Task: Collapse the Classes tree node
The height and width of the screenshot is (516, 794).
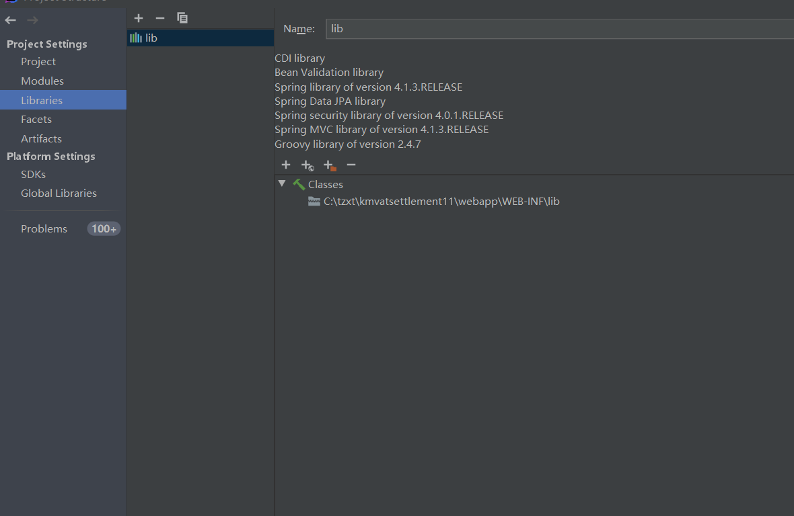Action: tap(282, 183)
